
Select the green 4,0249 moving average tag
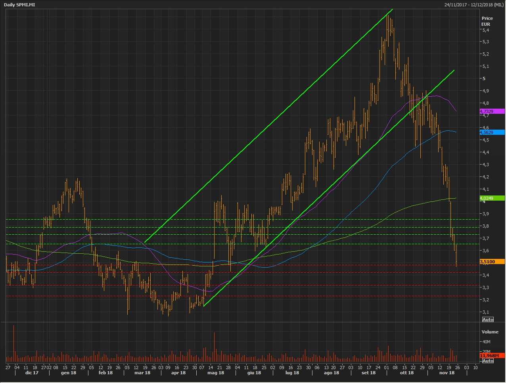[492, 198]
